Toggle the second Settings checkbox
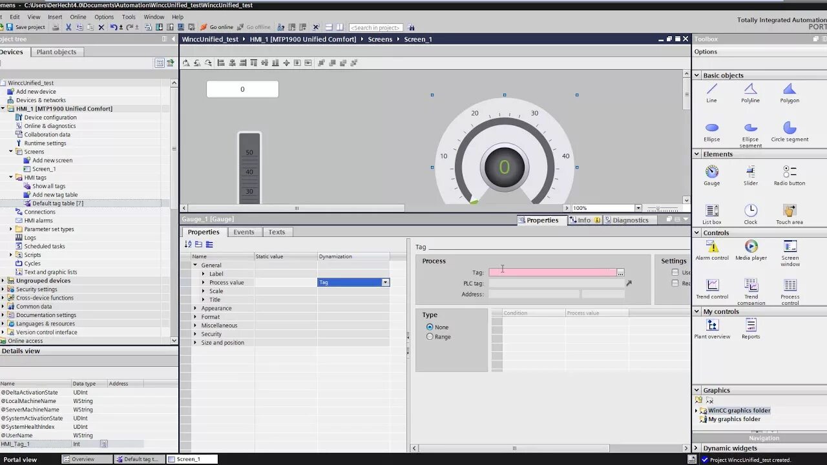The width and height of the screenshot is (827, 465). (675, 283)
